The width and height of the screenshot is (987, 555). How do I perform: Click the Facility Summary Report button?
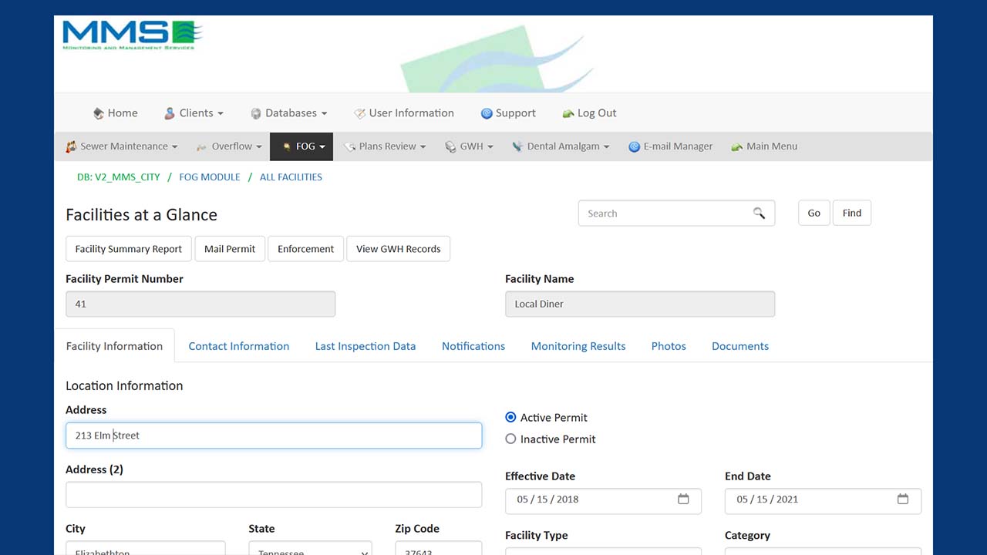point(129,249)
